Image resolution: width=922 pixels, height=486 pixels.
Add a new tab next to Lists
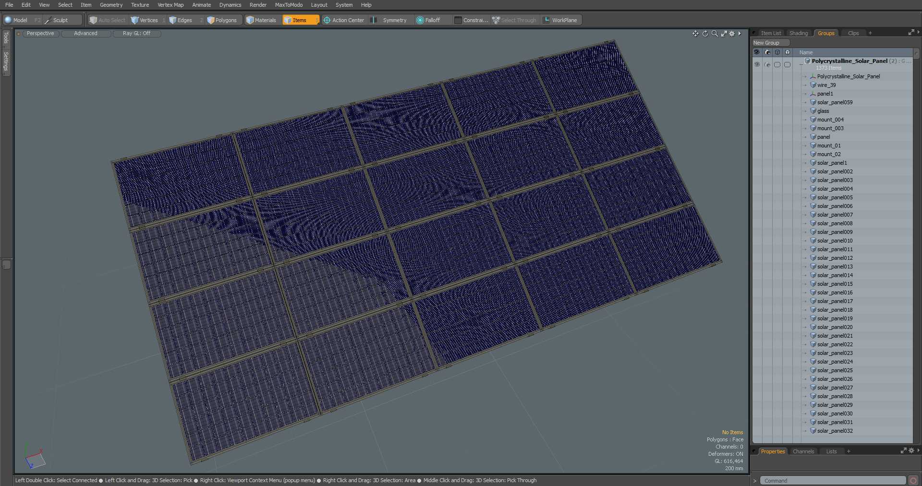[x=849, y=451]
